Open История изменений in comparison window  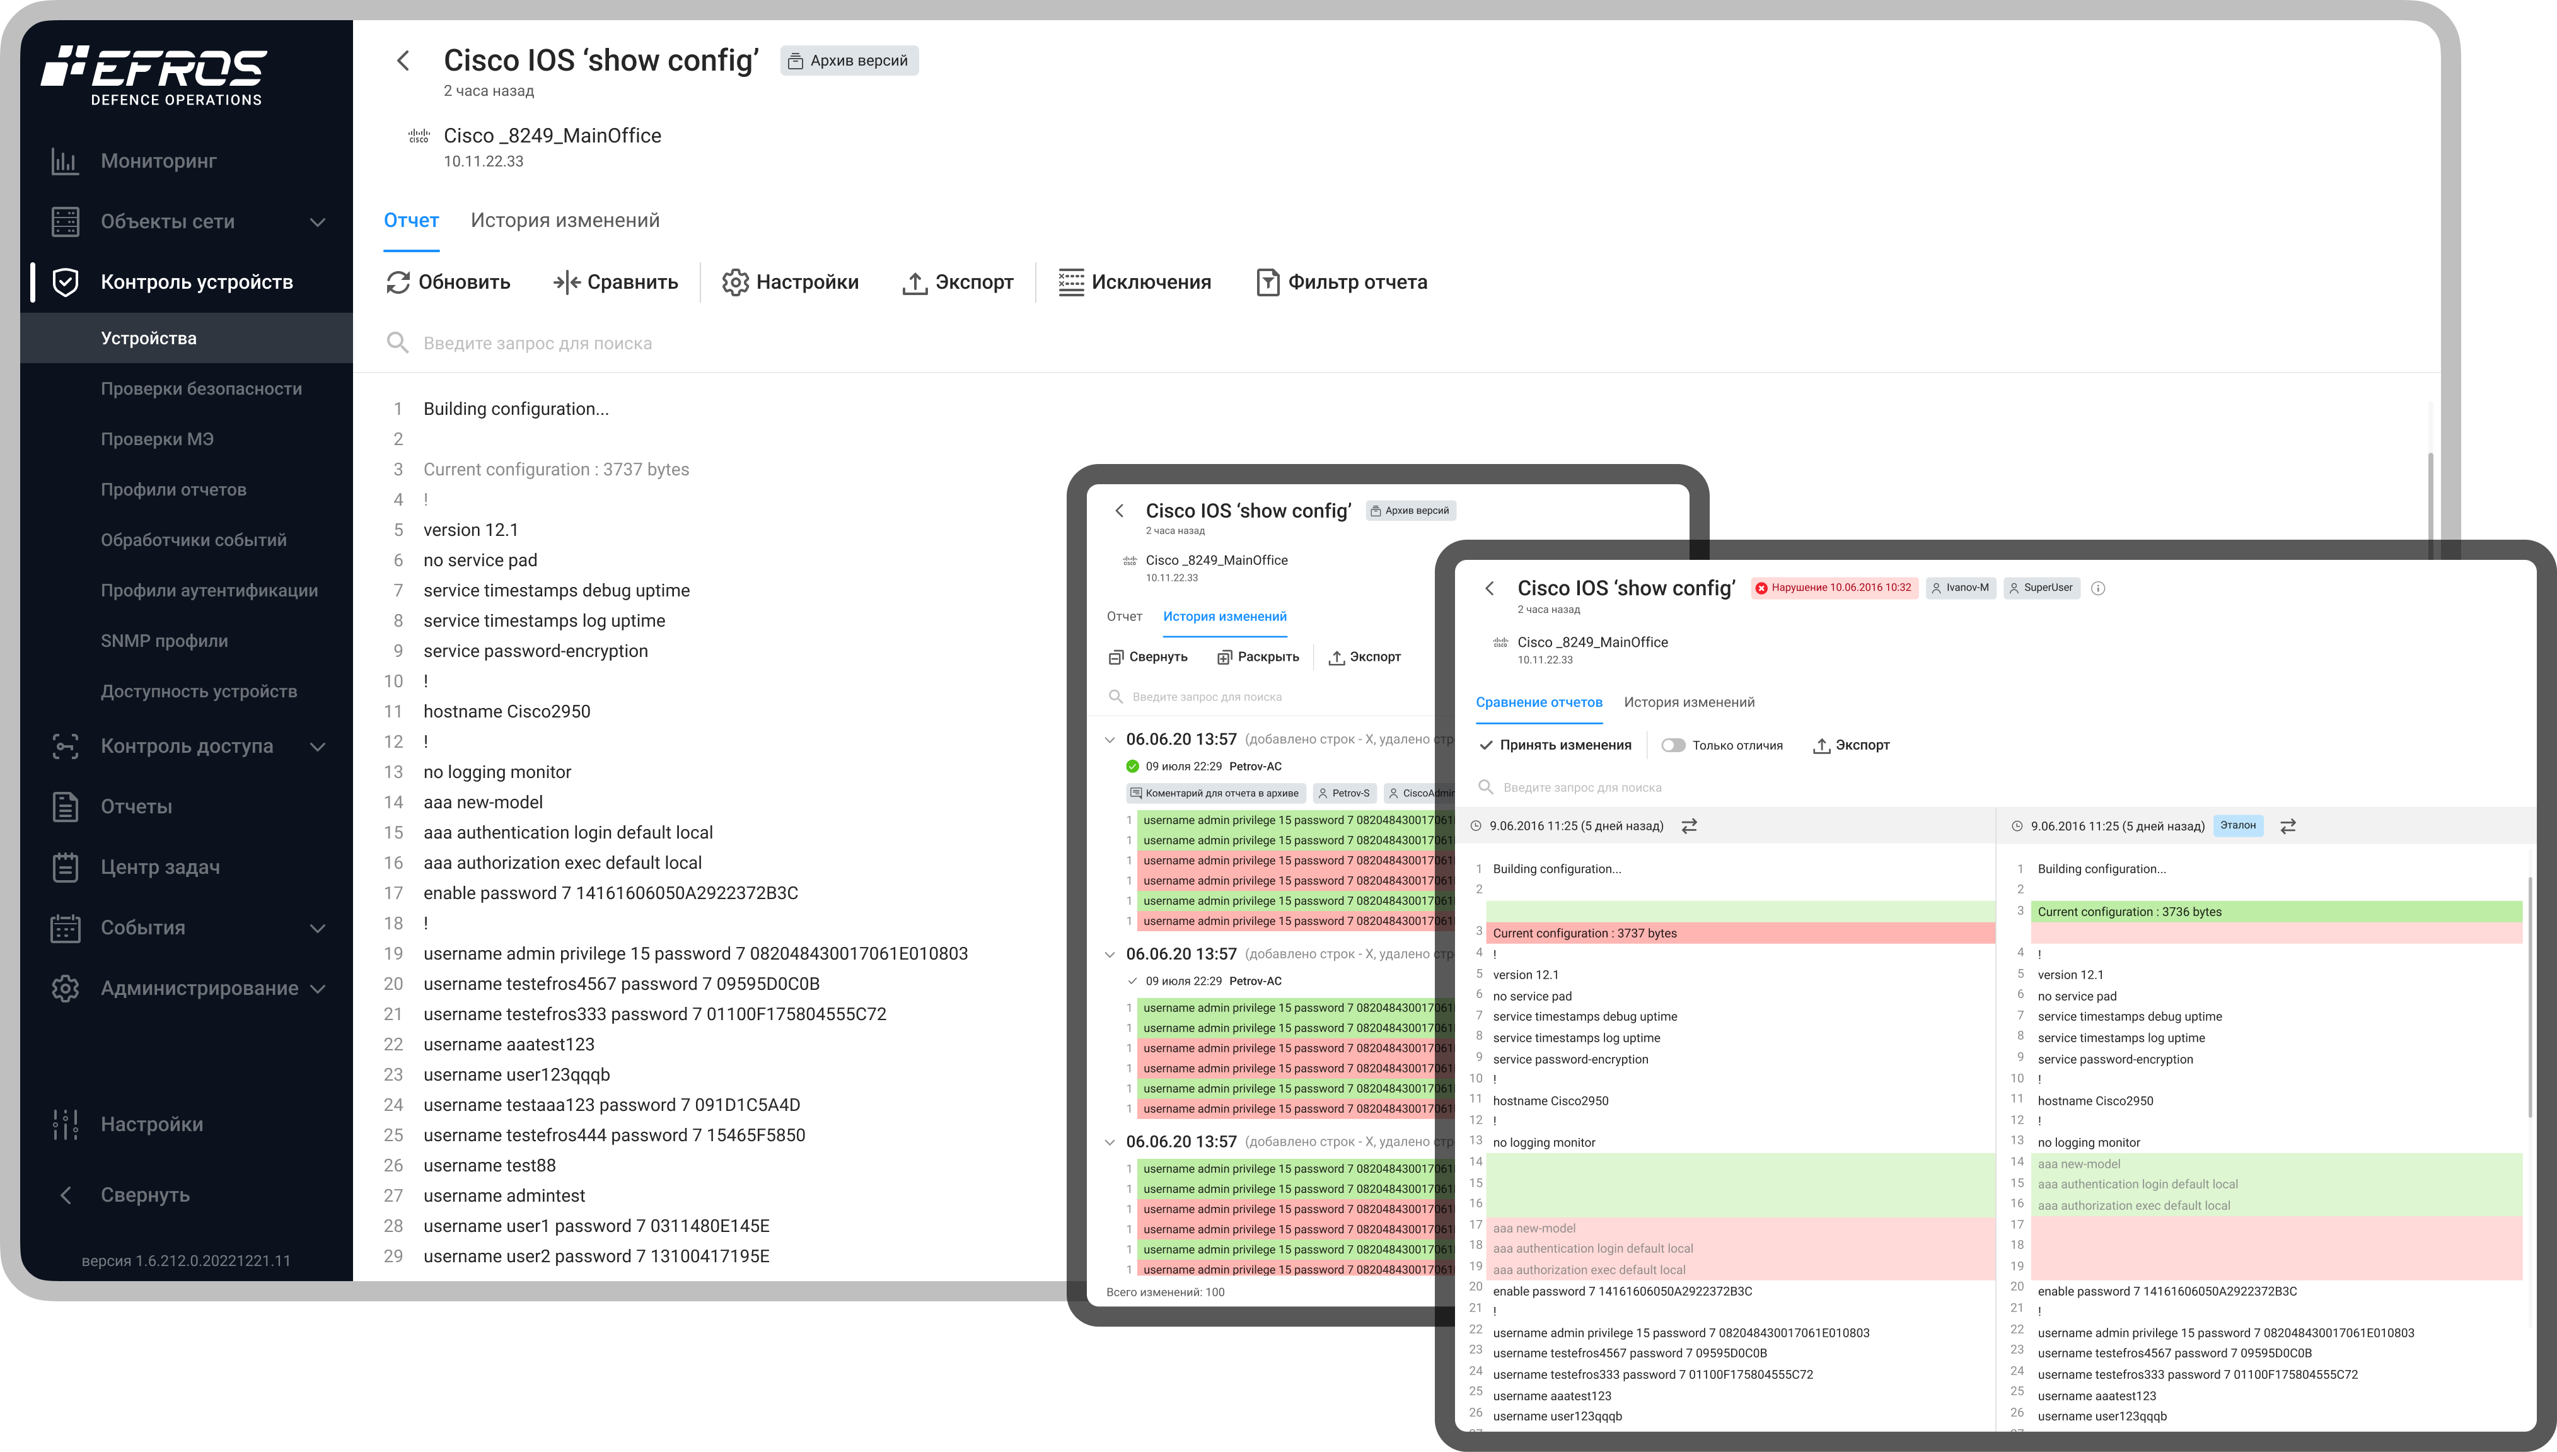(1689, 702)
